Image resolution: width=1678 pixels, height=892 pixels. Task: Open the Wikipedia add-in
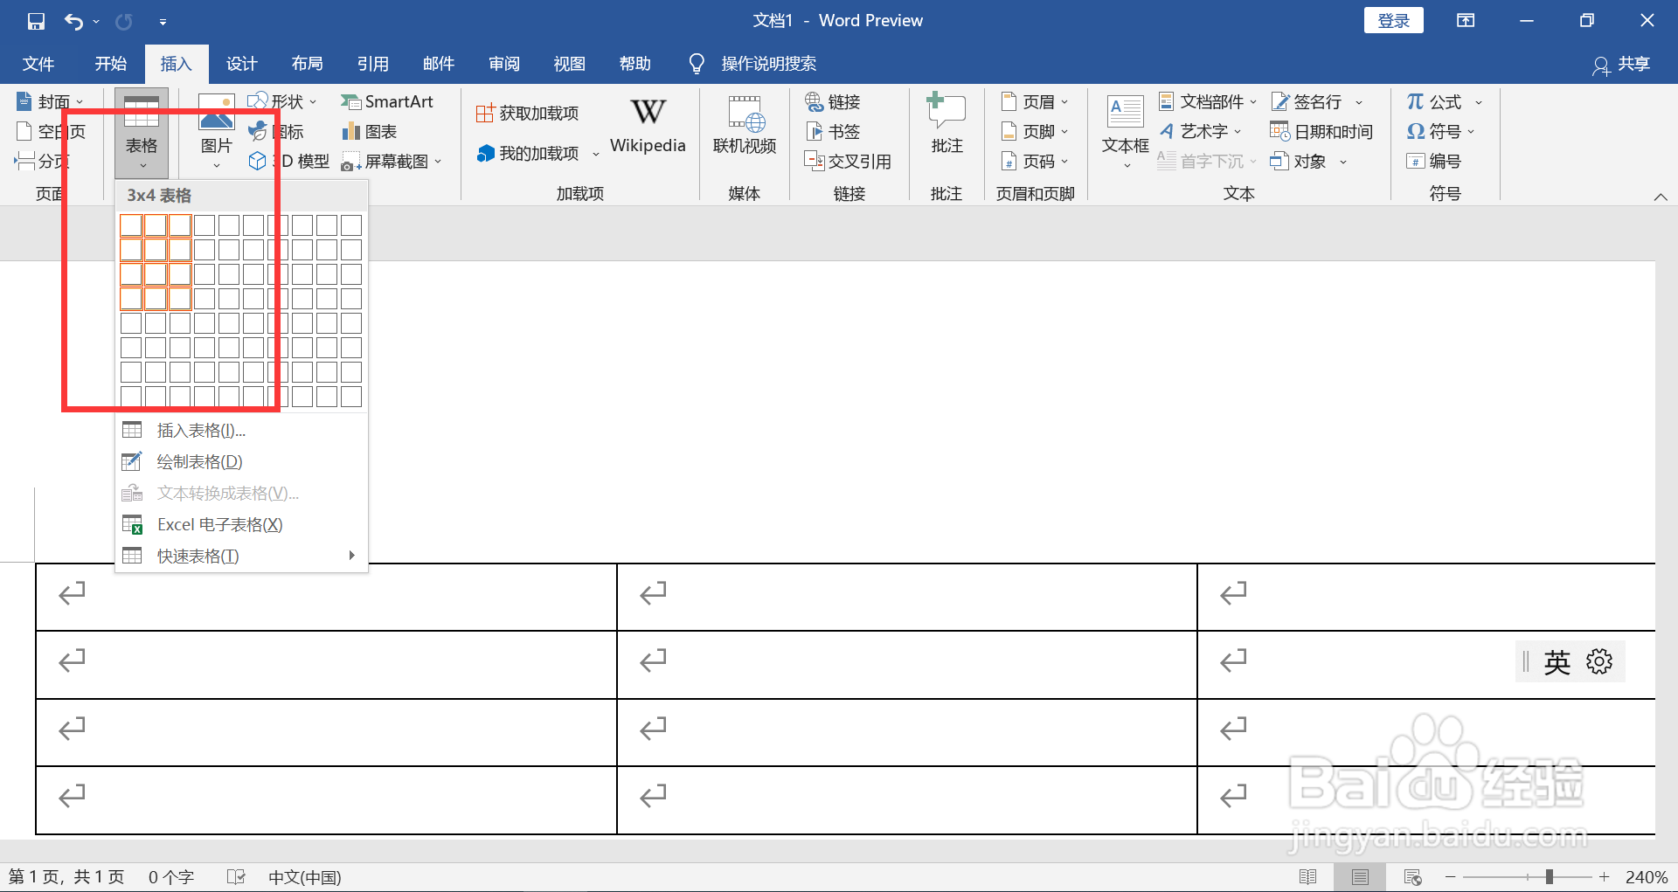648,125
